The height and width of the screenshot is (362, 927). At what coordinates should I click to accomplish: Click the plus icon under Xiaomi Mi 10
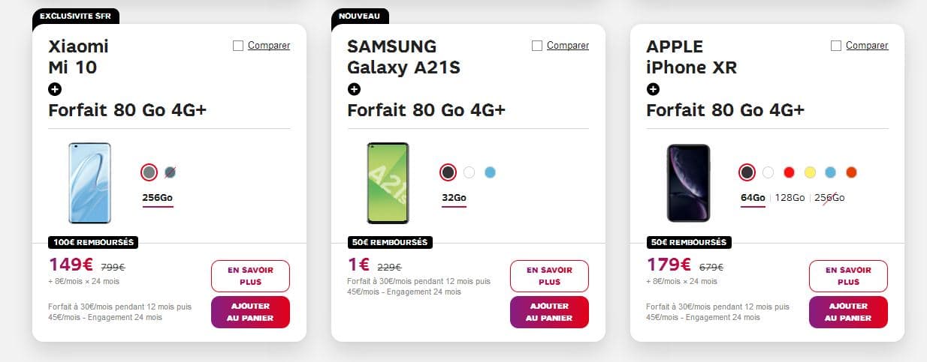pos(55,89)
